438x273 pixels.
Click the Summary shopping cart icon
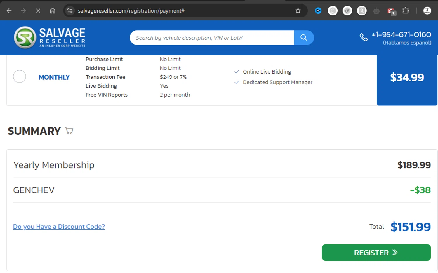tap(69, 131)
